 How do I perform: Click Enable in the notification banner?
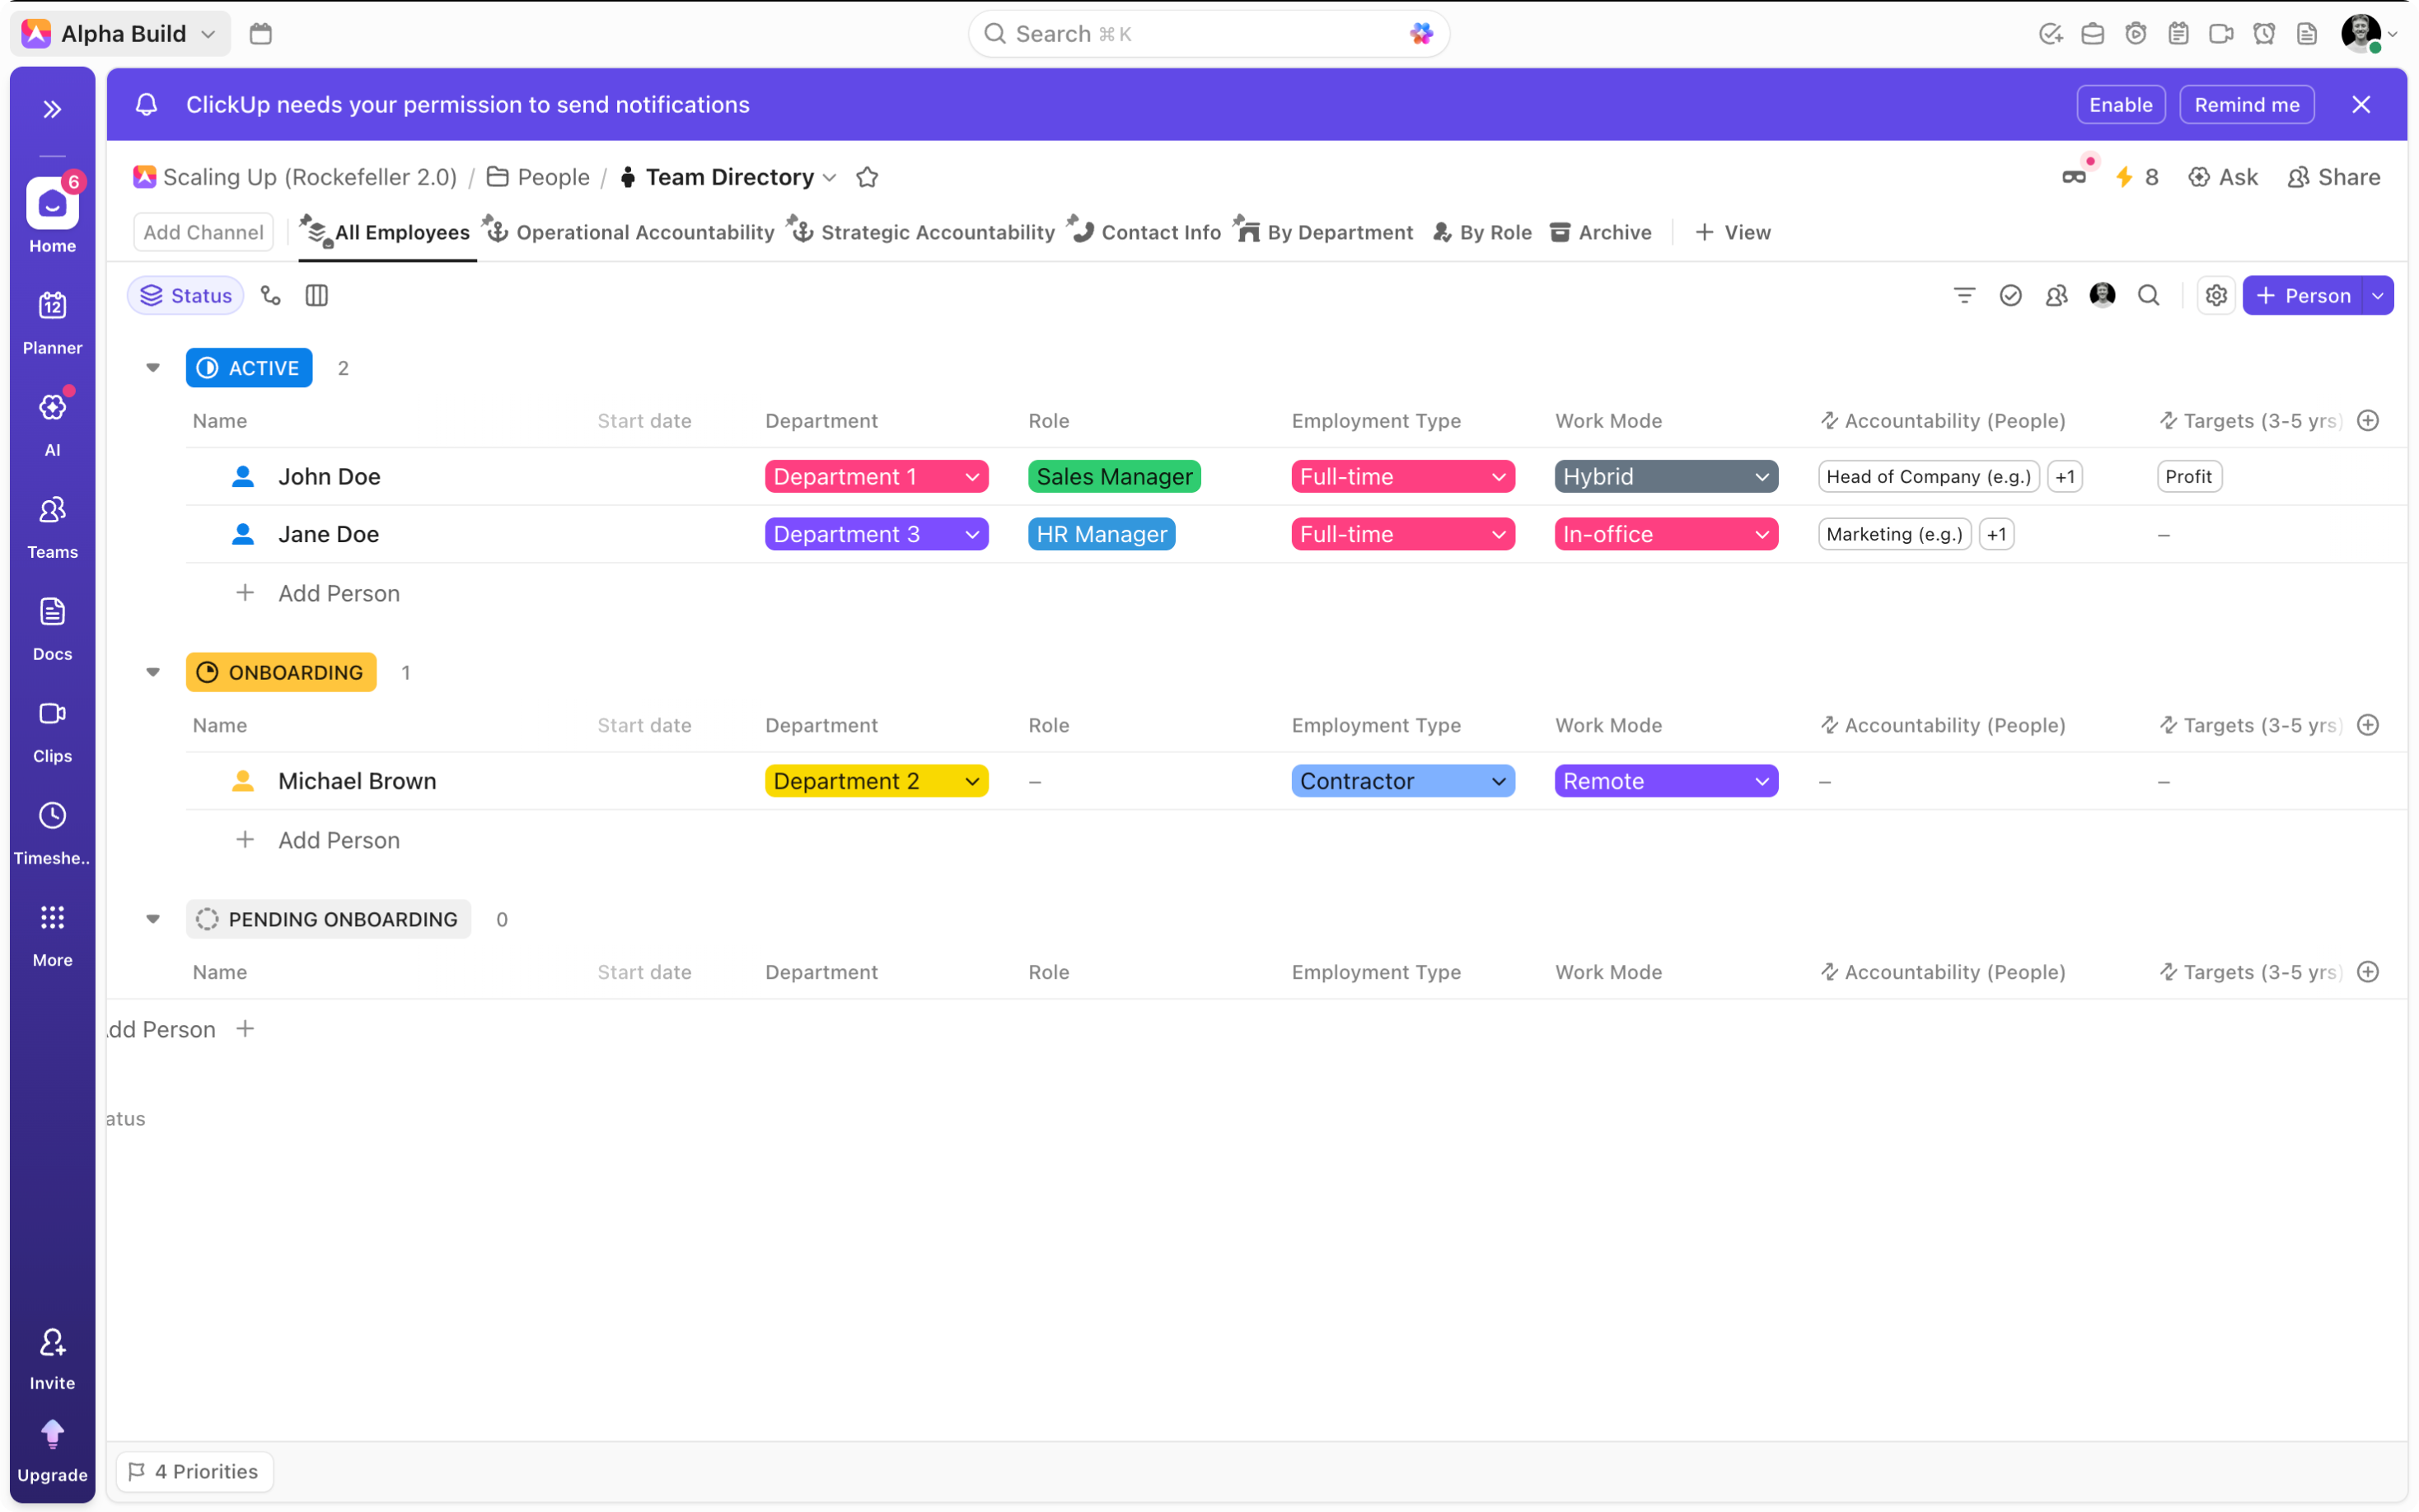[x=2120, y=105]
